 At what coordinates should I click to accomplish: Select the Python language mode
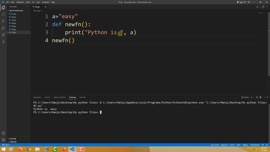click(x=245, y=145)
